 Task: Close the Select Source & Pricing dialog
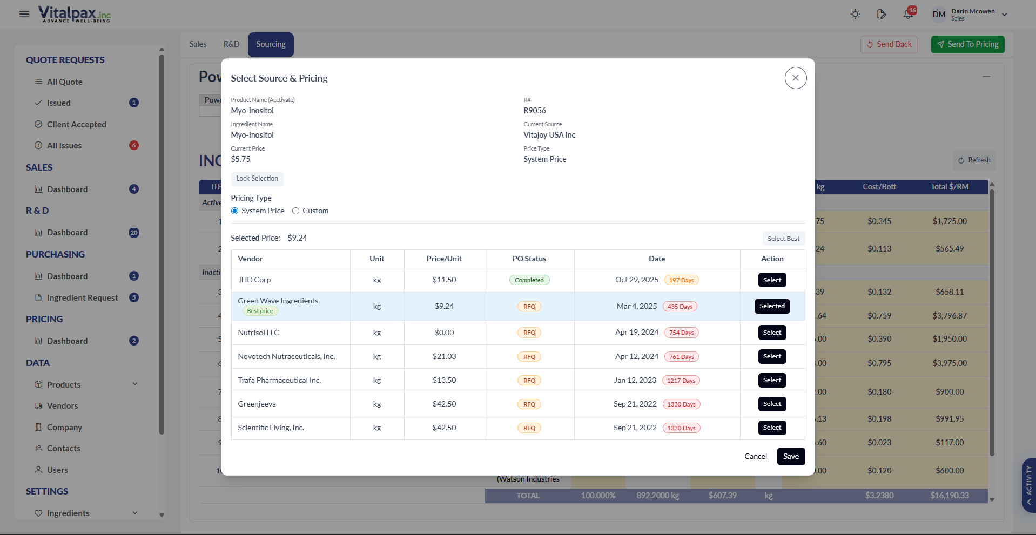click(x=796, y=78)
